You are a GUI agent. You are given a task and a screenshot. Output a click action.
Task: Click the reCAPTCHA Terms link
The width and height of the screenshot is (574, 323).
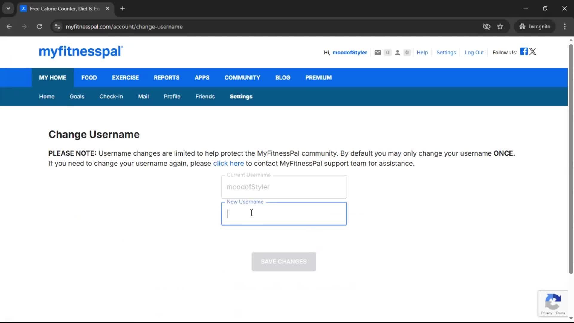(560, 313)
